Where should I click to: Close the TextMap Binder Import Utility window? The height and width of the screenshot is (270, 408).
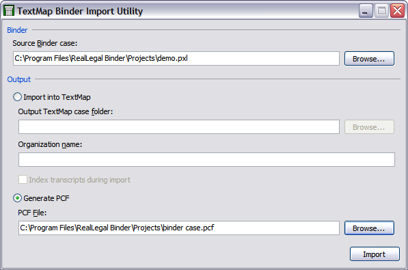pos(397,11)
